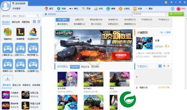The image size is (187, 110).
Task: Launch the 英雄联盟 League of Legends icon
Action: coord(20,32)
